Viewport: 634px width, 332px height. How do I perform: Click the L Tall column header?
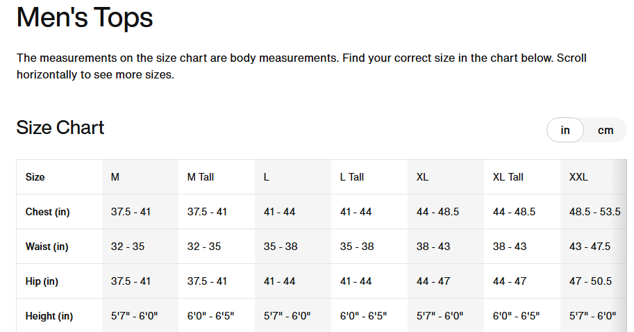pyautogui.click(x=352, y=177)
